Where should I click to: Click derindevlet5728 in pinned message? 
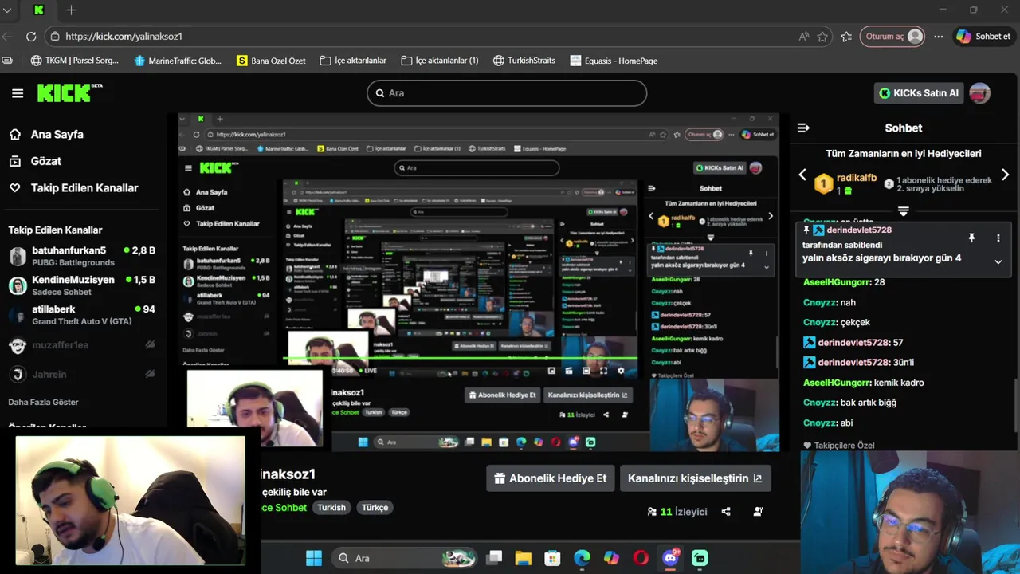tap(859, 230)
